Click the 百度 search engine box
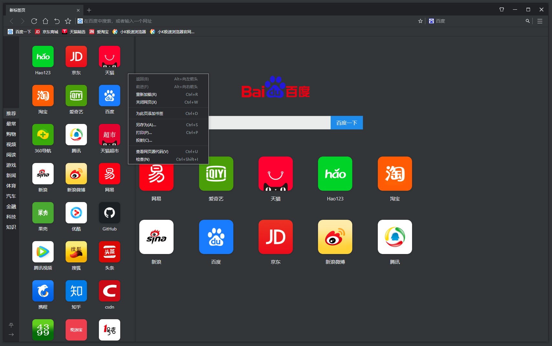Screen dimensions: 552x346 [x=478, y=21]
